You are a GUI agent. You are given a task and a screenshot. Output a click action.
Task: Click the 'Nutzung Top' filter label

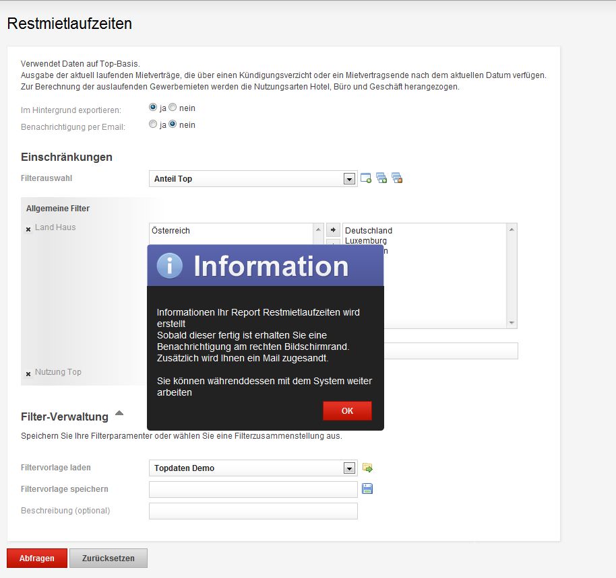[58, 371]
